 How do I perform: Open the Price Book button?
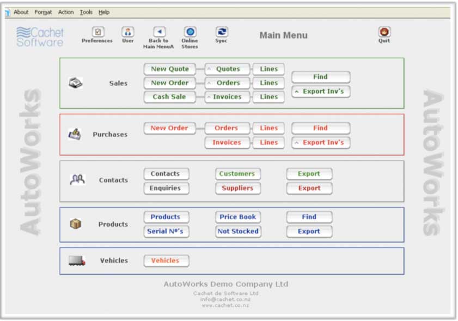pos(238,217)
